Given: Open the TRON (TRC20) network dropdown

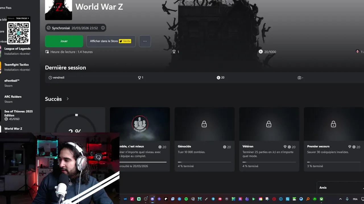Looking at the screenshot, I should click(22, 18).
